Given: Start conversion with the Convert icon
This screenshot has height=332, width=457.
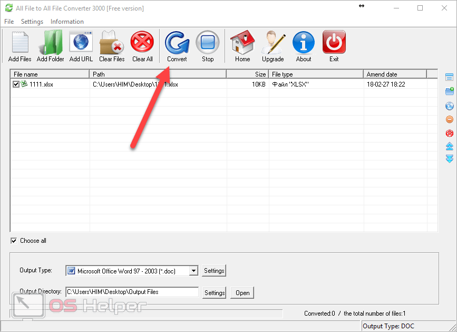Looking at the screenshot, I should click(x=177, y=43).
